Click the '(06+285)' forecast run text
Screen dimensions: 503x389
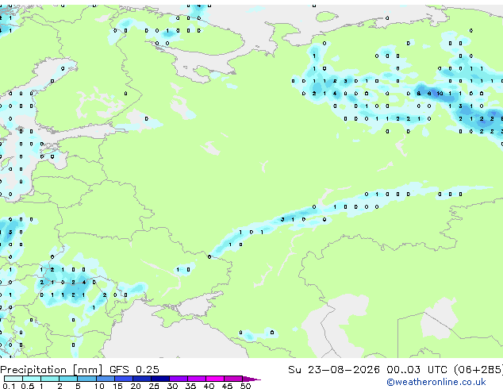tap(478, 370)
